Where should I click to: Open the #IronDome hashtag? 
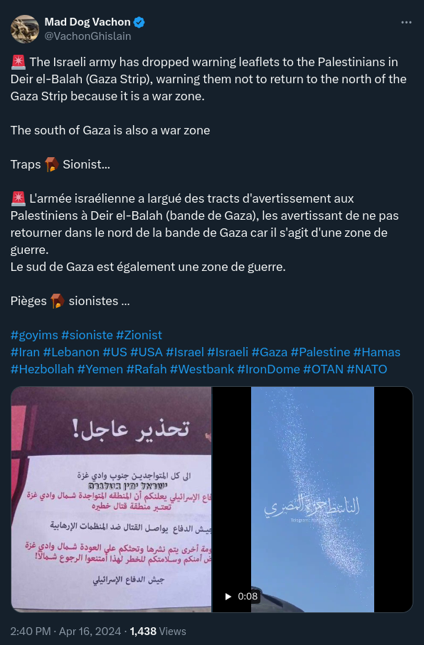(268, 369)
